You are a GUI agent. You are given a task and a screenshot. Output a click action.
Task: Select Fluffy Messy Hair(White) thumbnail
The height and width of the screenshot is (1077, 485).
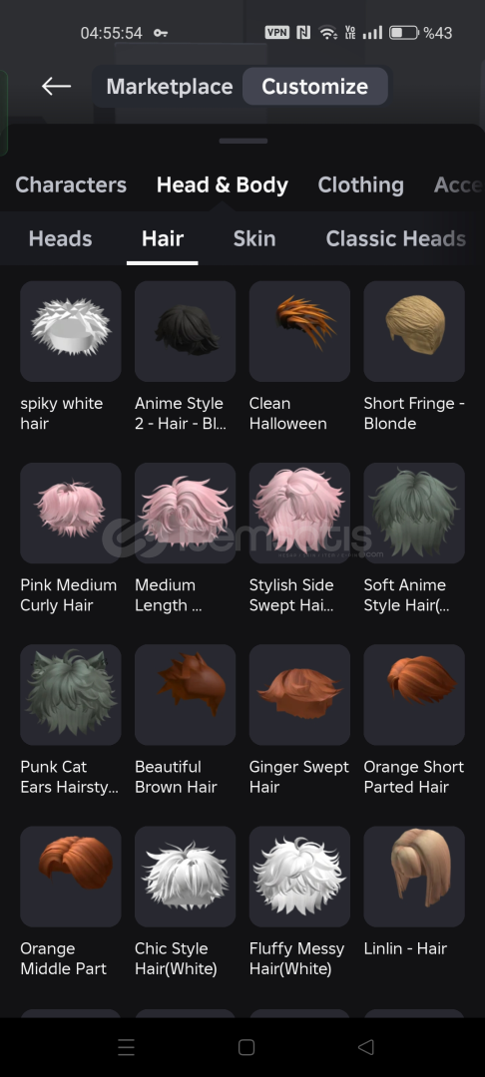tap(299, 877)
